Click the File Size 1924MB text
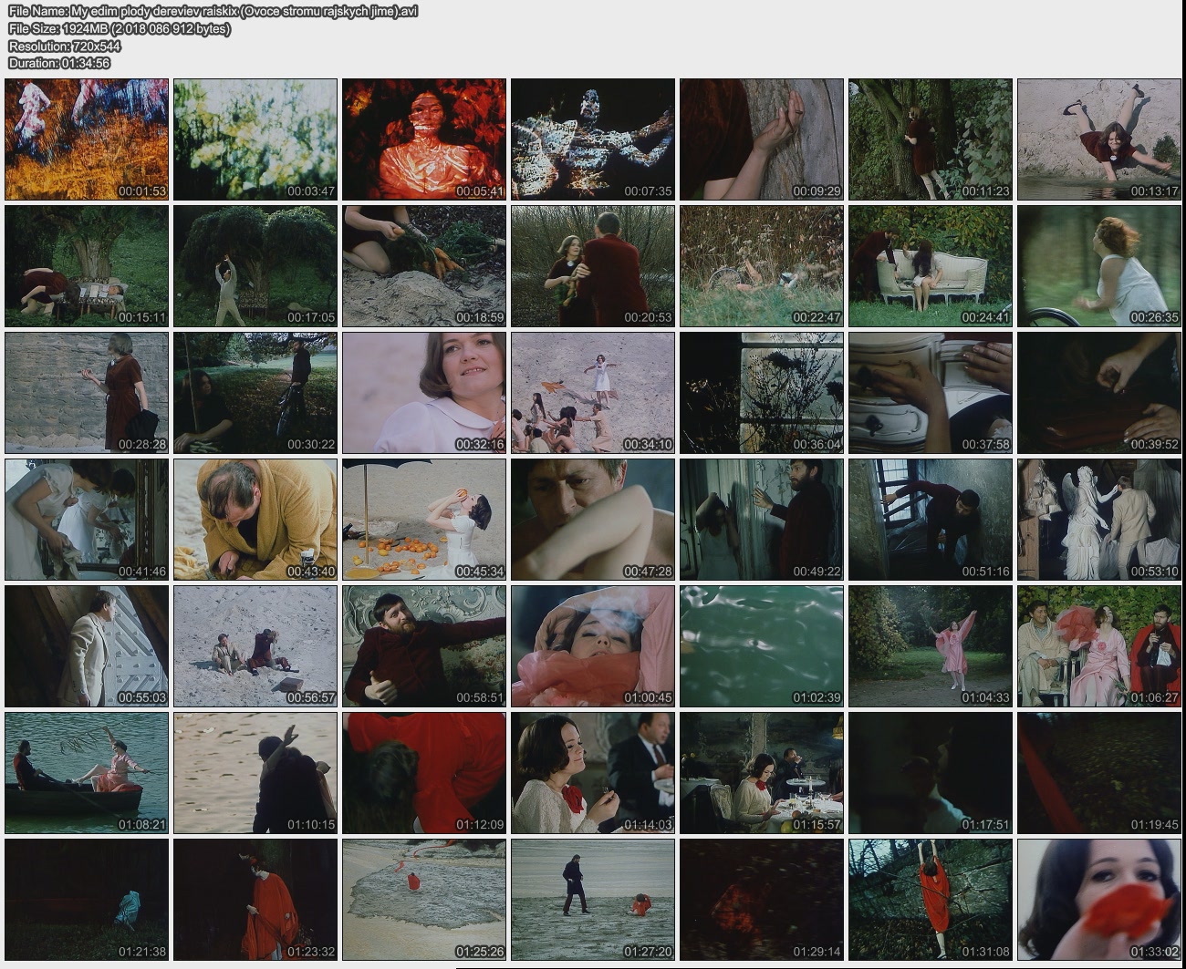Image resolution: width=1186 pixels, height=969 pixels. (119, 29)
